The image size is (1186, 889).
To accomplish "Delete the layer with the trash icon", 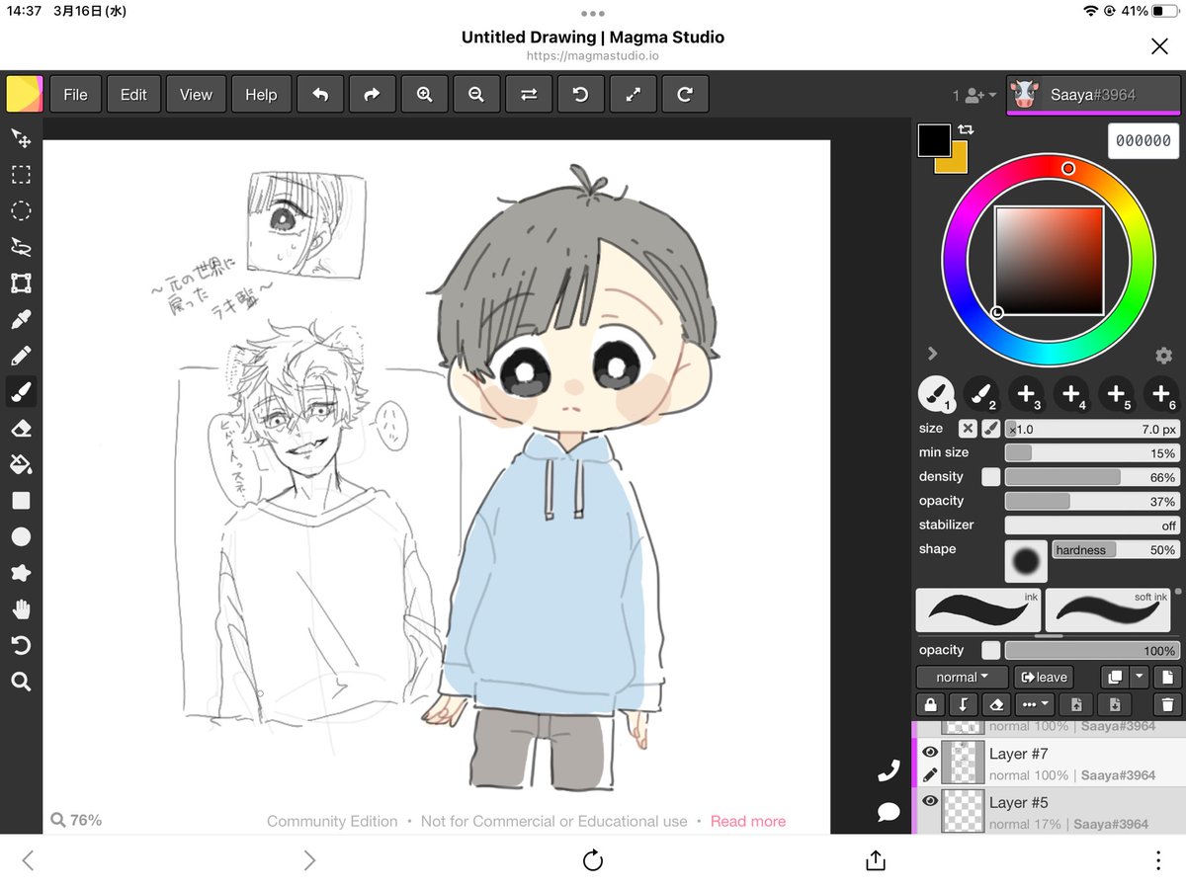I will (x=1167, y=704).
